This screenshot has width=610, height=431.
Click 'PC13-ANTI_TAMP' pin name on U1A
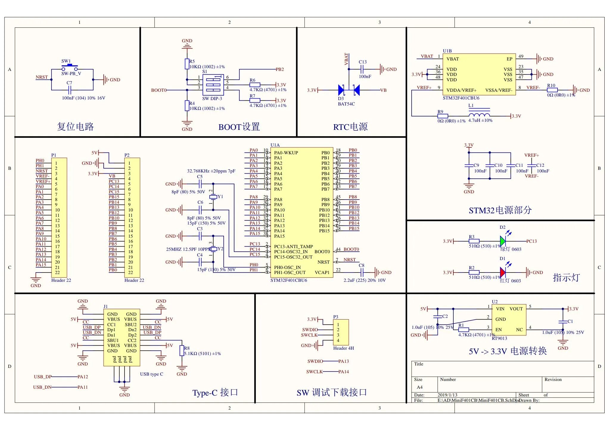[x=293, y=246]
